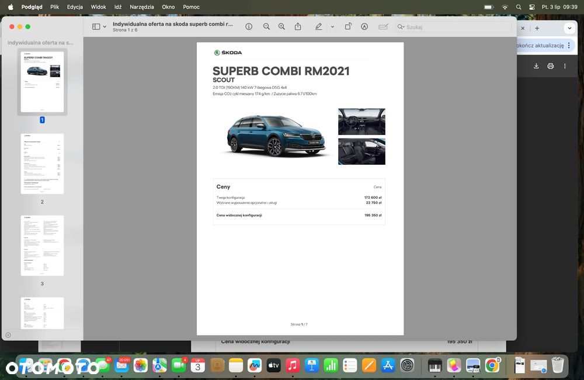This screenshot has width=584, height=380.
Task: Expand Chrome tab search chevron
Action: (569, 28)
